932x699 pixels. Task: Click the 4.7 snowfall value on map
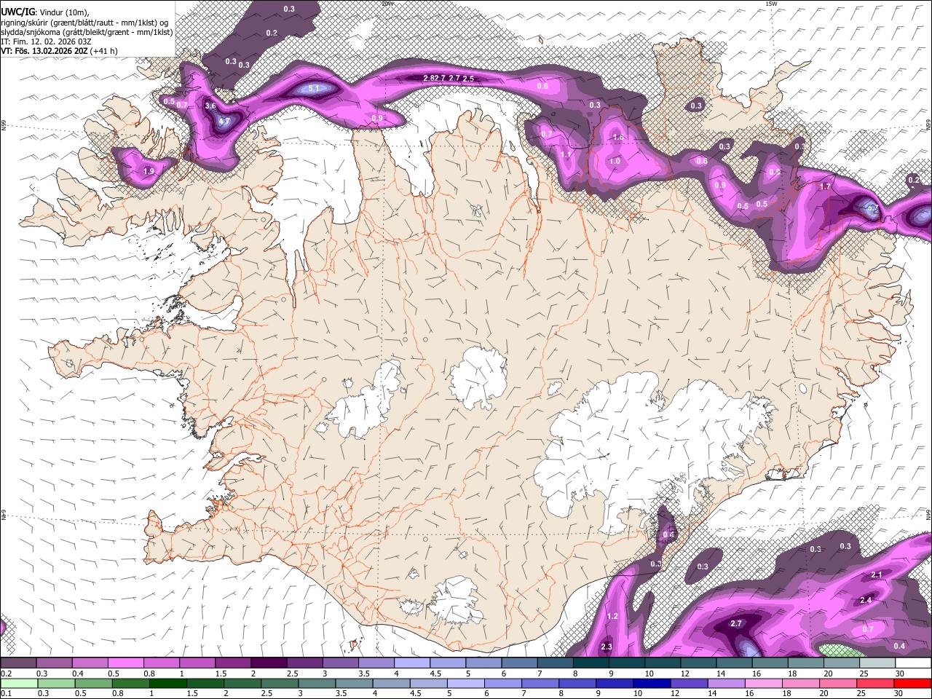[224, 122]
